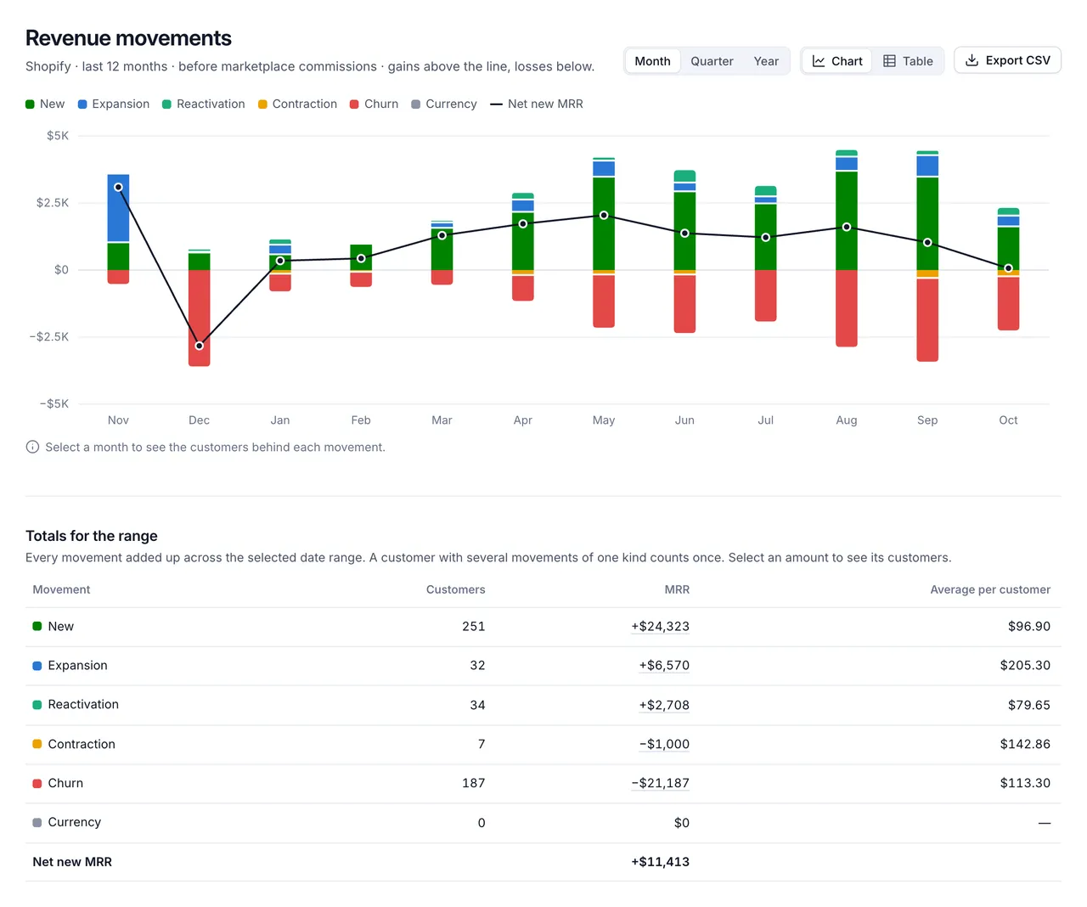The width and height of the screenshot is (1087, 907).
Task: Select the Nov bar's blue expansion segment
Action: (118, 208)
